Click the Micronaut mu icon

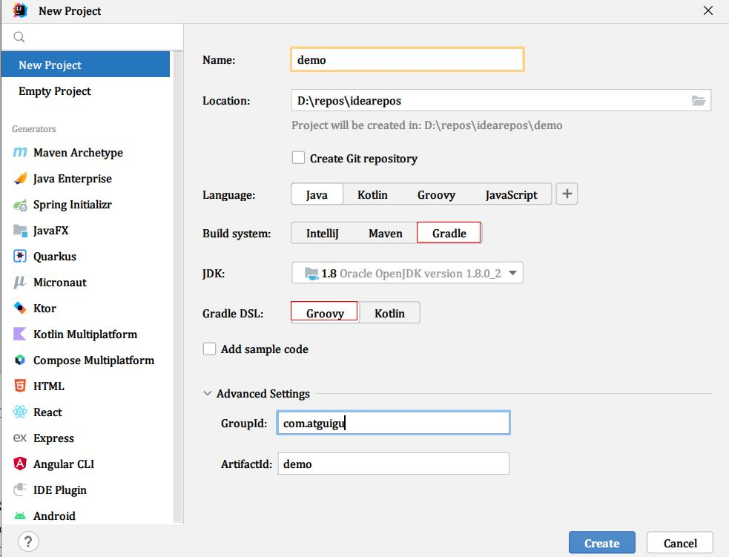tap(19, 283)
